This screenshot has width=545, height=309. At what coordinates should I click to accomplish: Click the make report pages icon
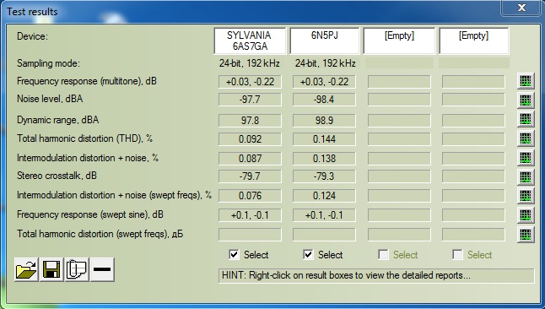point(77,269)
